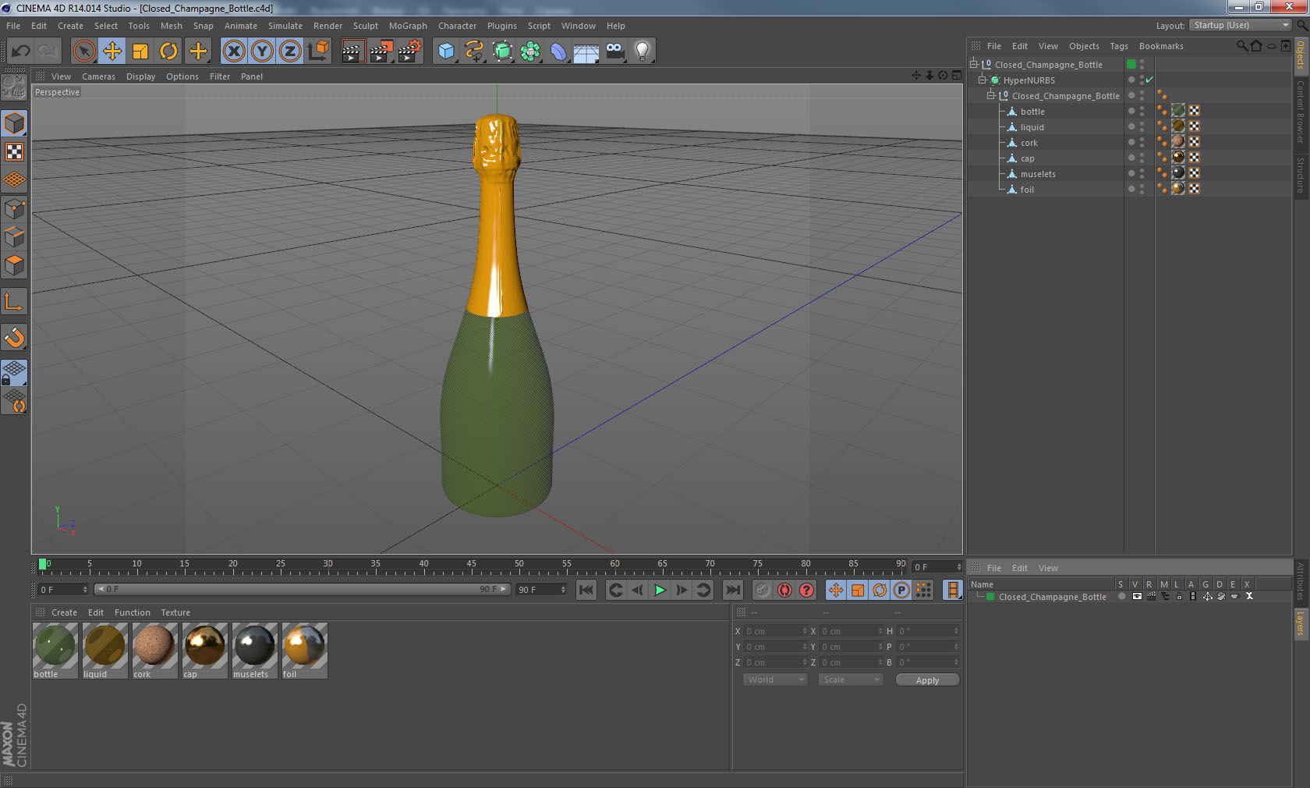This screenshot has width=1310, height=788.
Task: Collapse nested Closed_Champagne_Bottle null node
Action: coord(991,95)
